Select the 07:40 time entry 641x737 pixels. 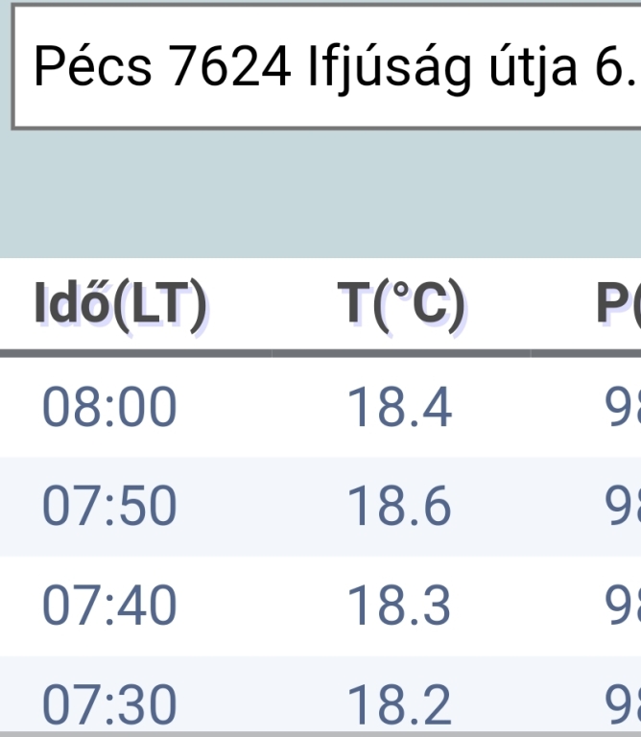click(109, 606)
